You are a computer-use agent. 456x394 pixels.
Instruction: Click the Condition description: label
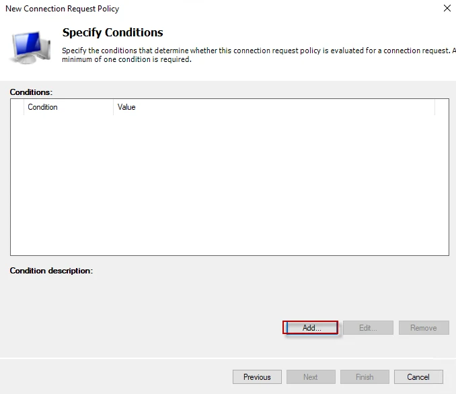click(x=51, y=271)
